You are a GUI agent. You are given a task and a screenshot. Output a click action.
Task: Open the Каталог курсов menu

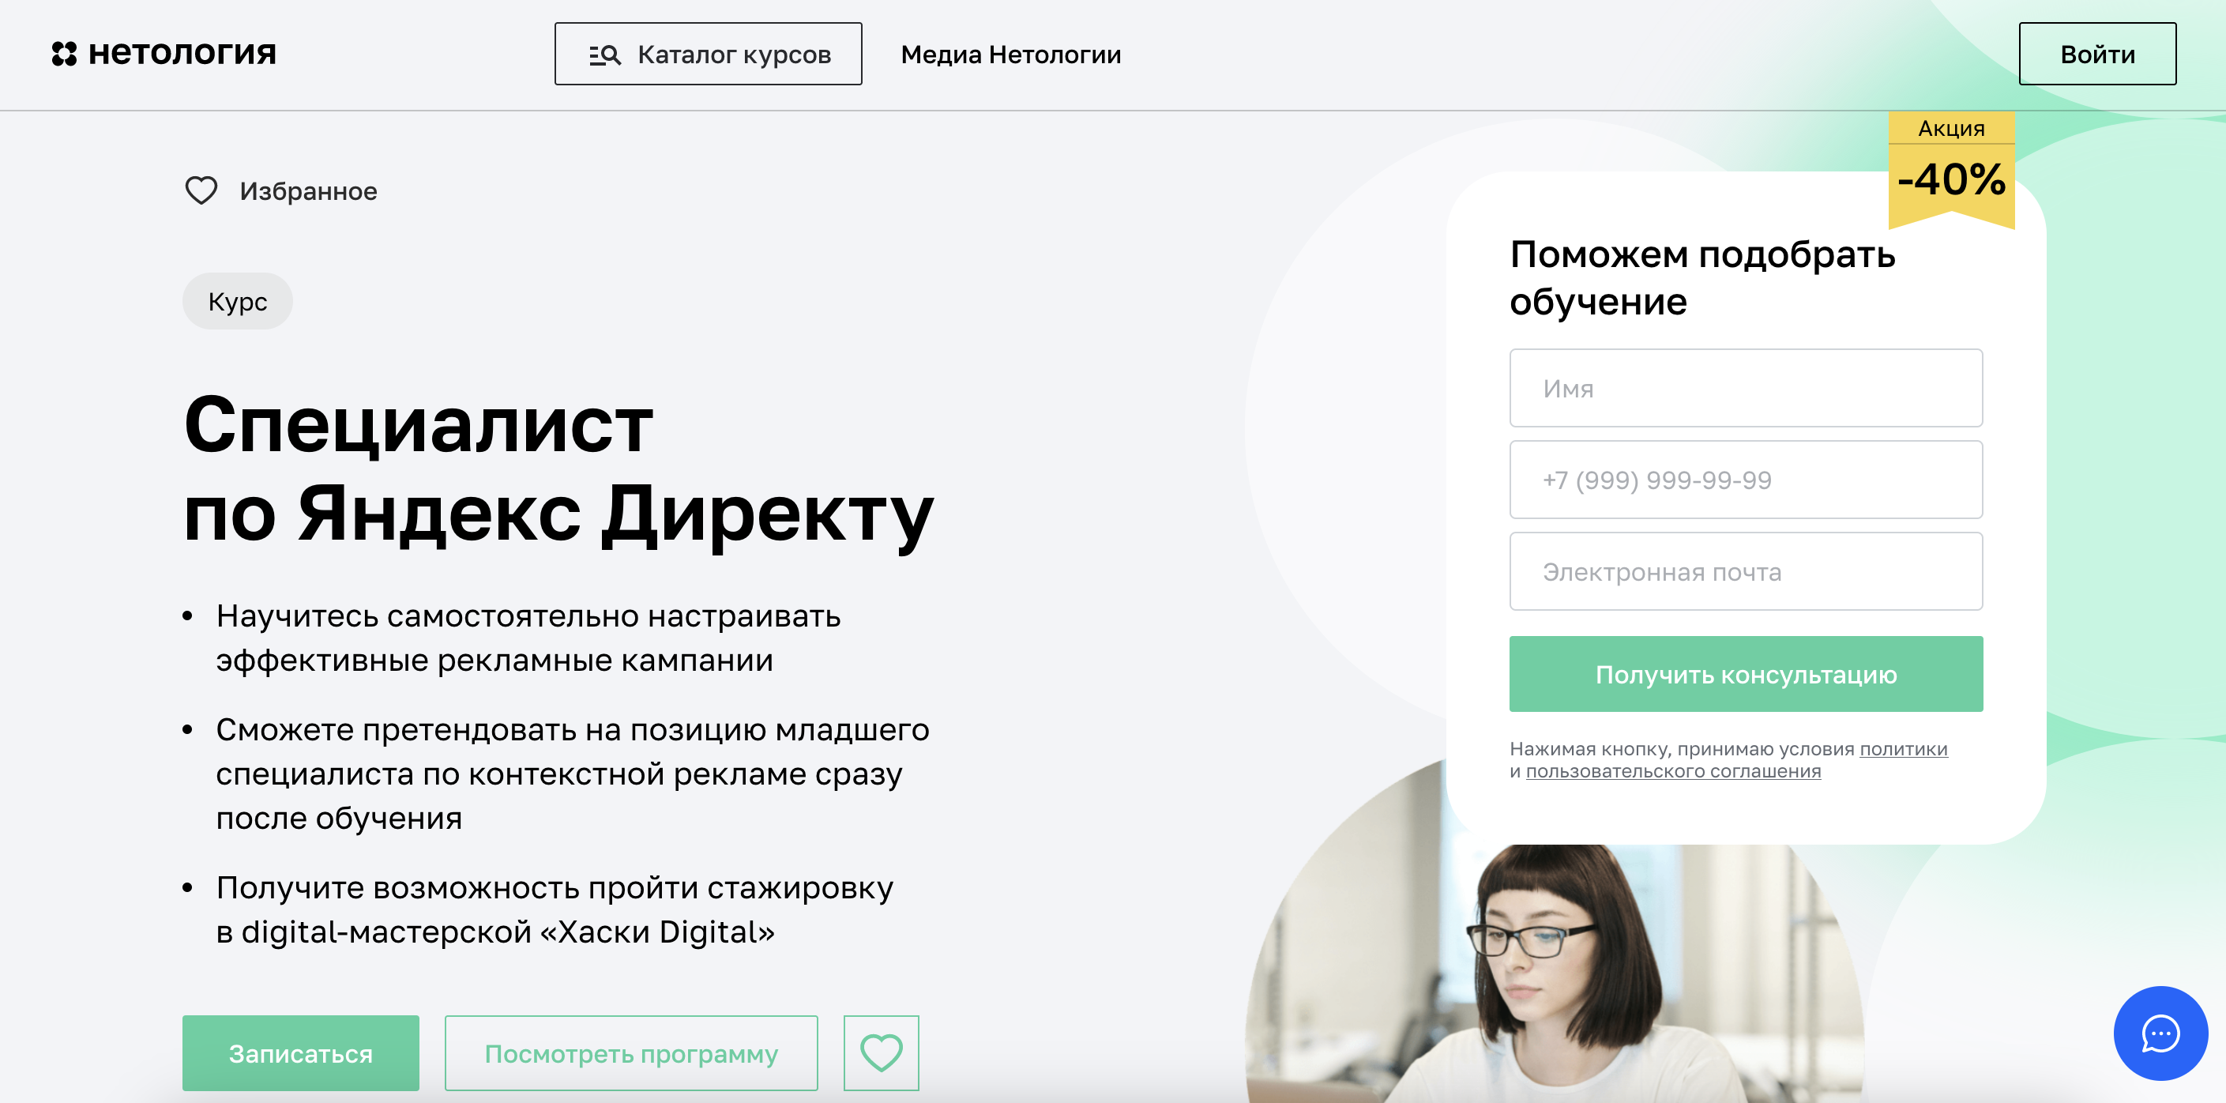(708, 54)
